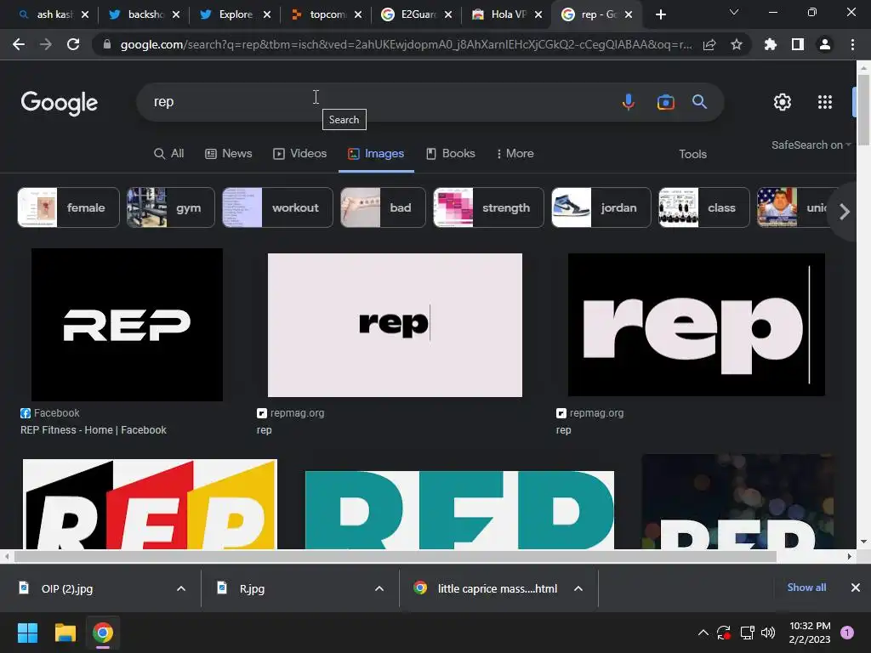
Task: Switch to Videos results tab
Action: [300, 153]
